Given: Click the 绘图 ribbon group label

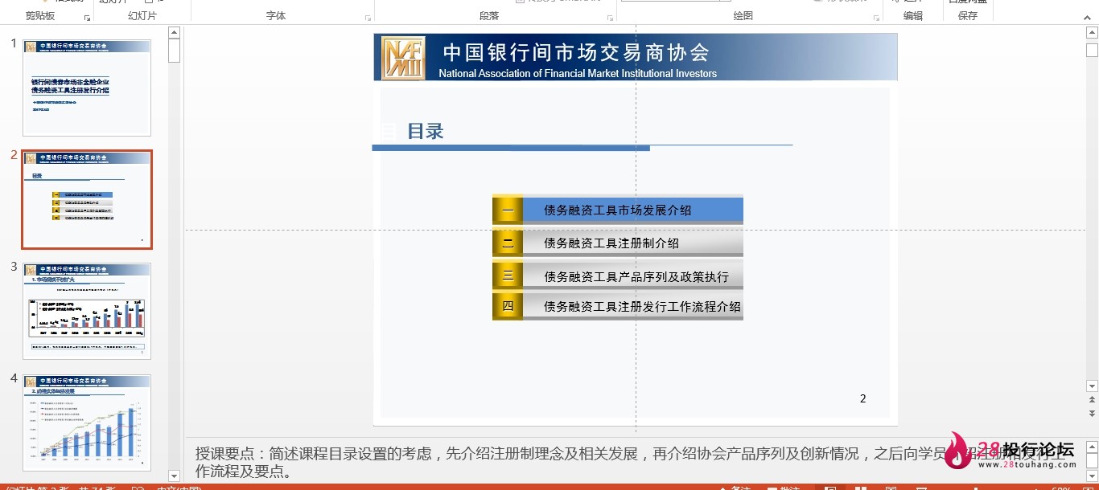Looking at the screenshot, I should click(x=743, y=16).
